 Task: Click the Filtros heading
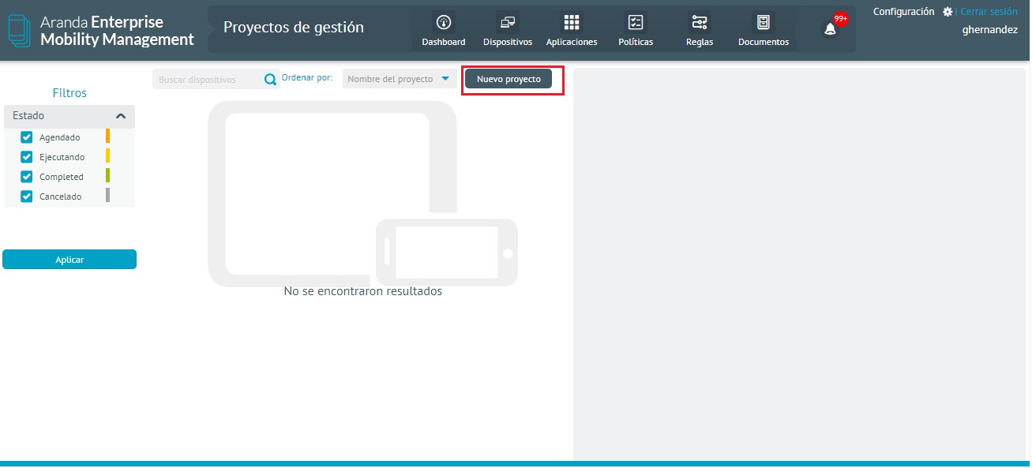tap(69, 92)
